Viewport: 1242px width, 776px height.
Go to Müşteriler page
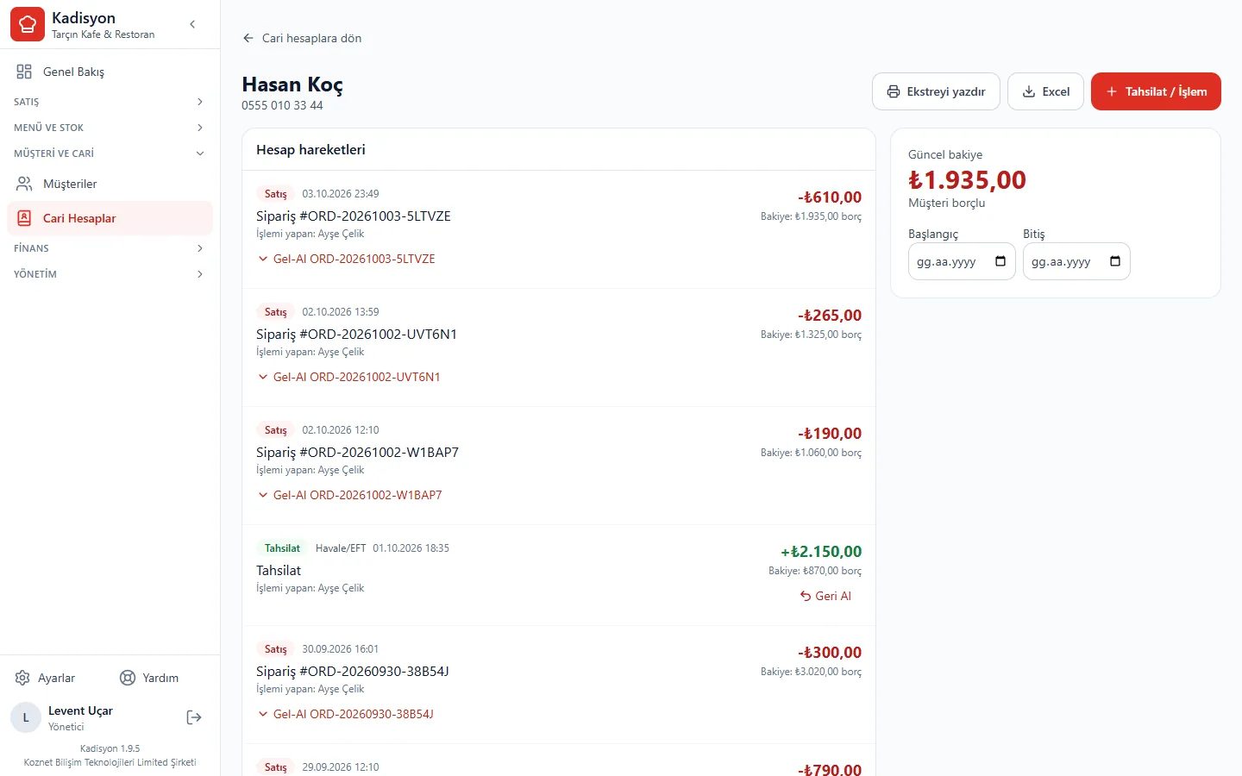pyautogui.click(x=110, y=184)
